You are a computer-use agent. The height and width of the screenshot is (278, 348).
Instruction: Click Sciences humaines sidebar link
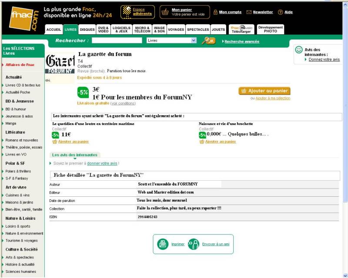click(x=20, y=271)
